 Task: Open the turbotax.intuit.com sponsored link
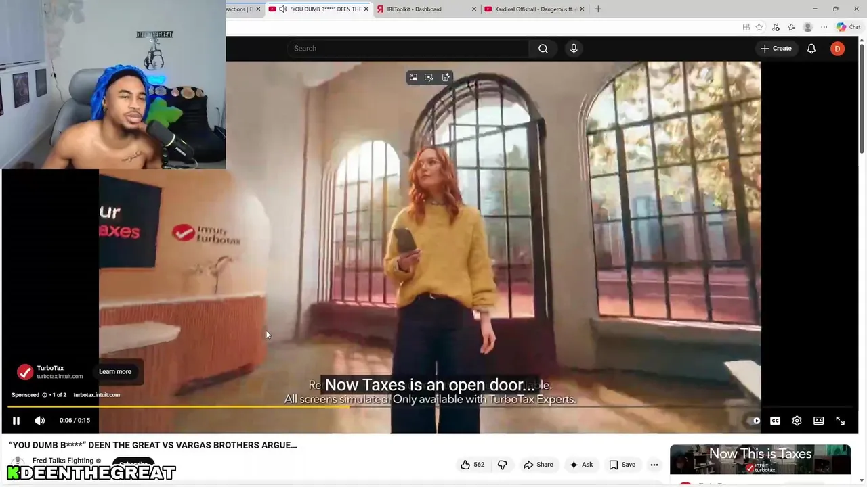tap(96, 395)
